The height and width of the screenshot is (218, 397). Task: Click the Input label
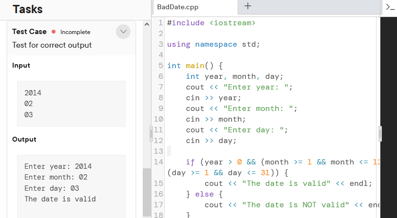pyautogui.click(x=21, y=65)
